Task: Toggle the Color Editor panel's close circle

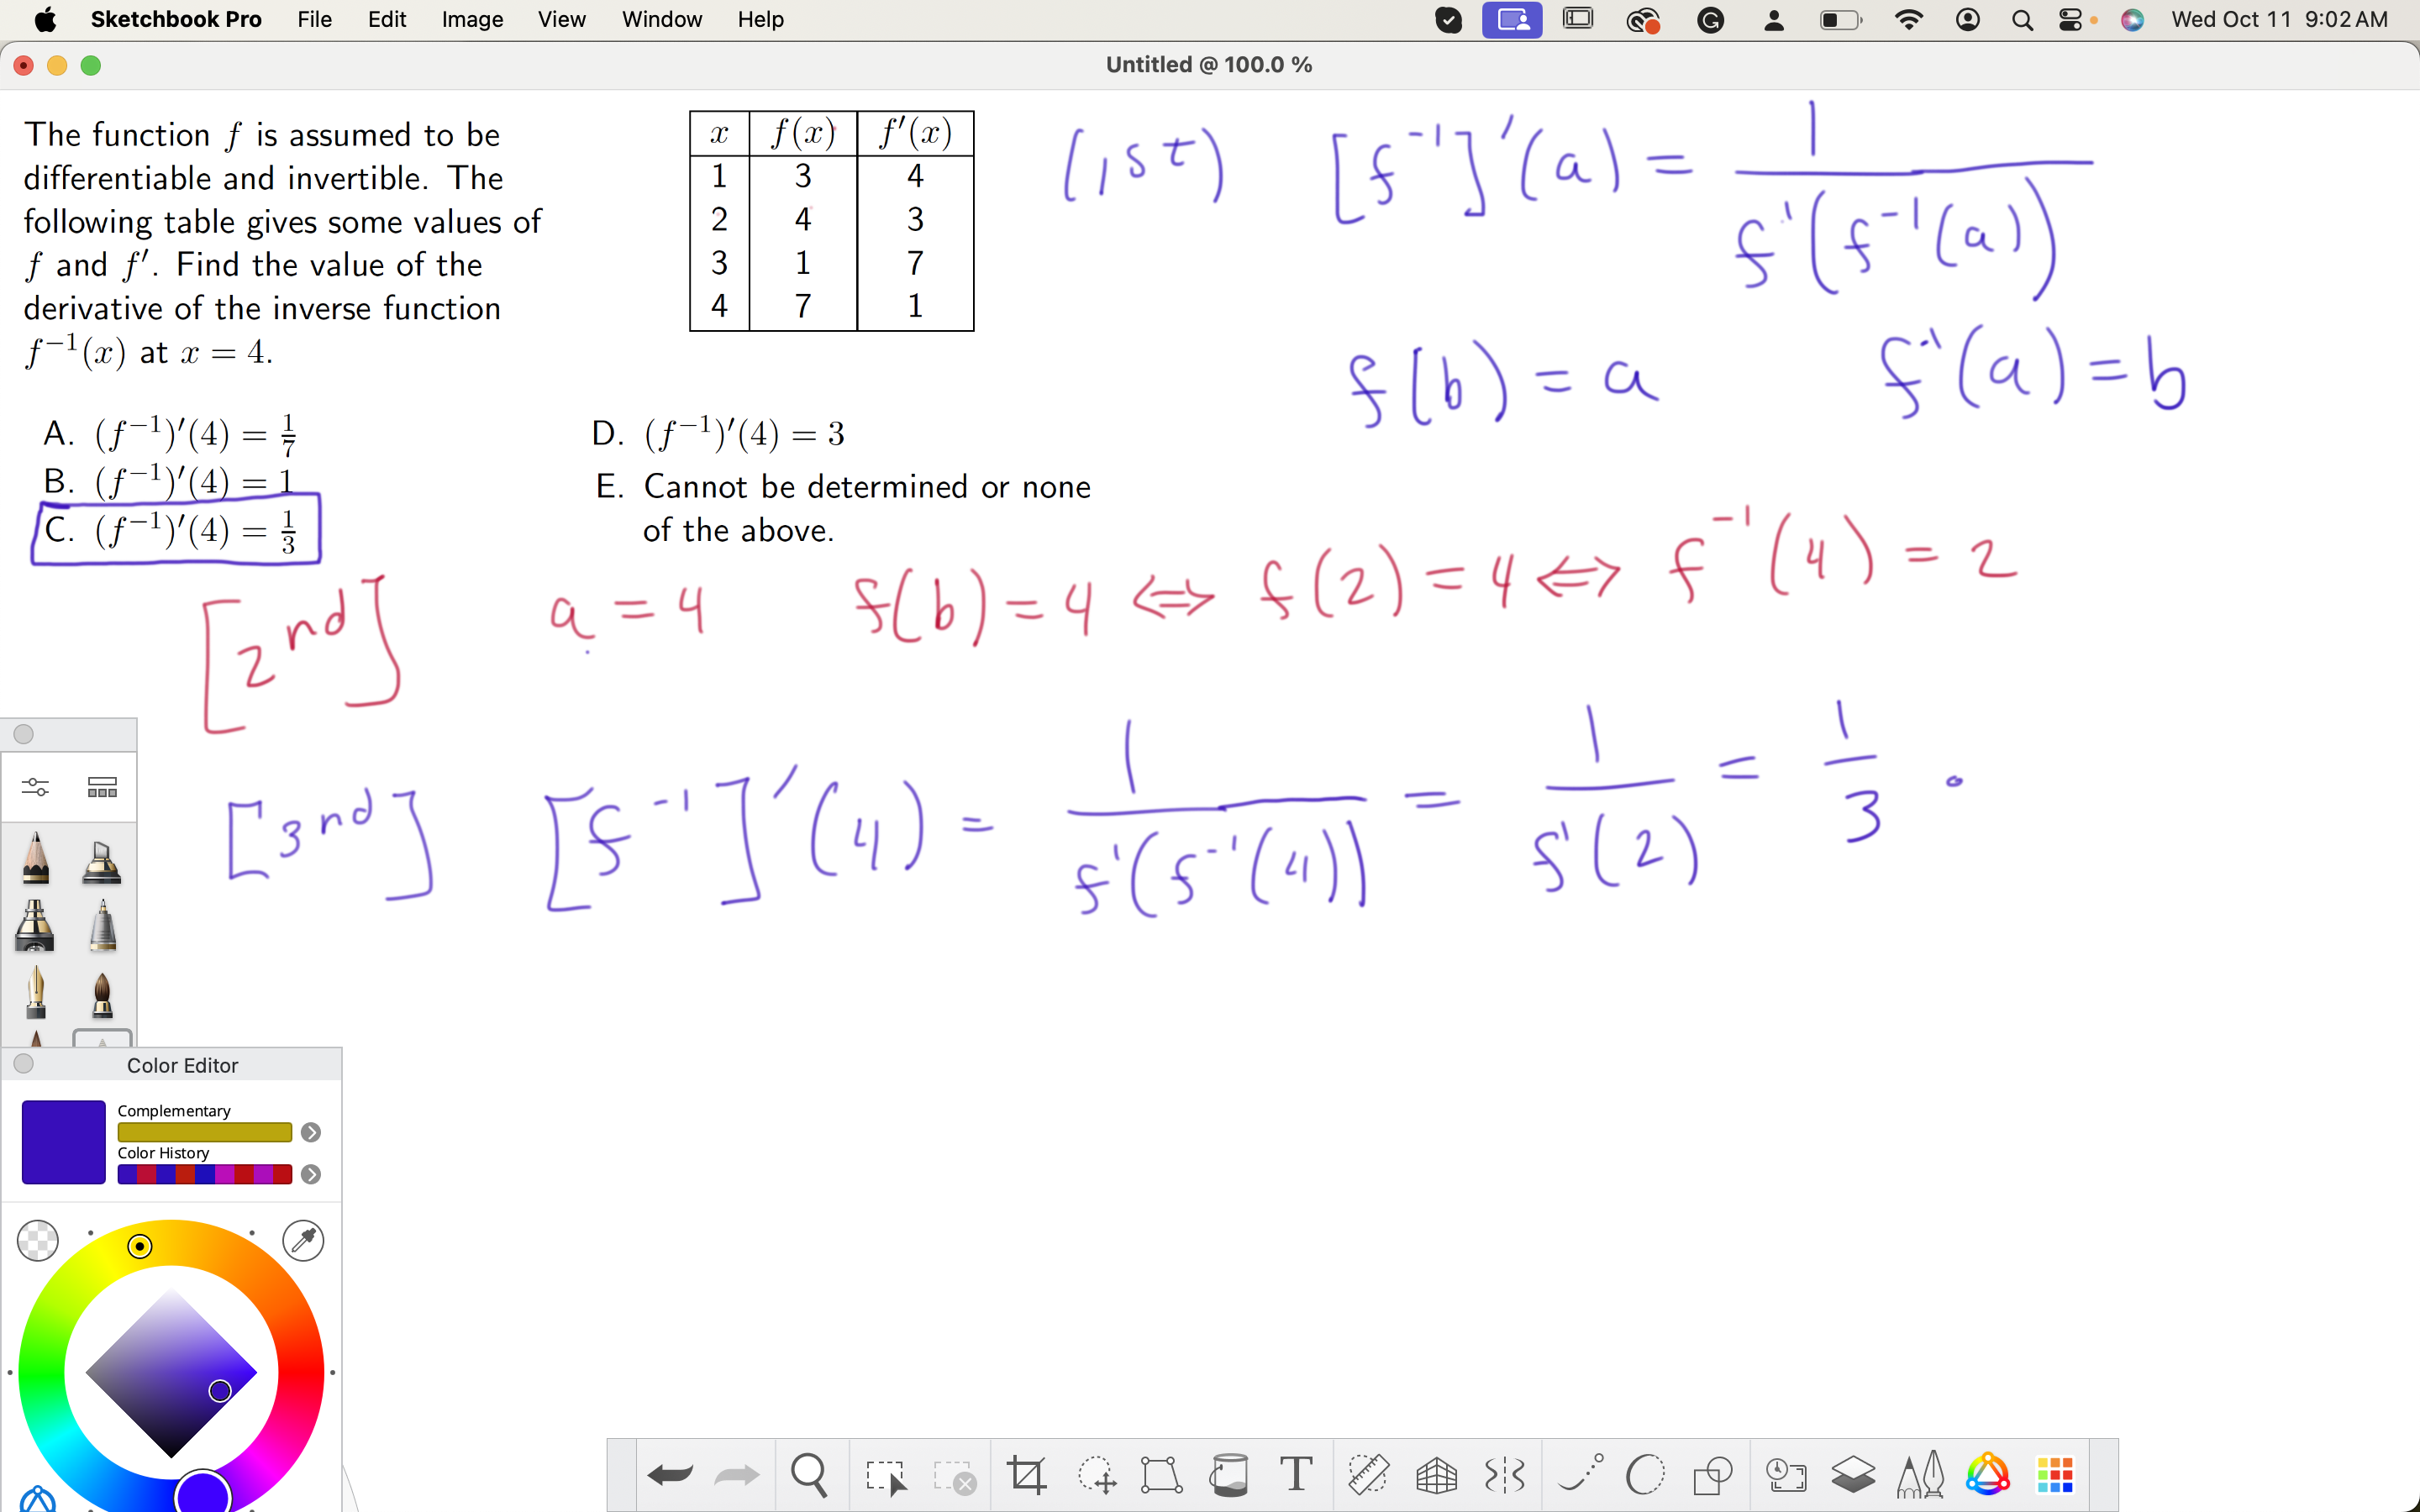Action: (24, 1064)
